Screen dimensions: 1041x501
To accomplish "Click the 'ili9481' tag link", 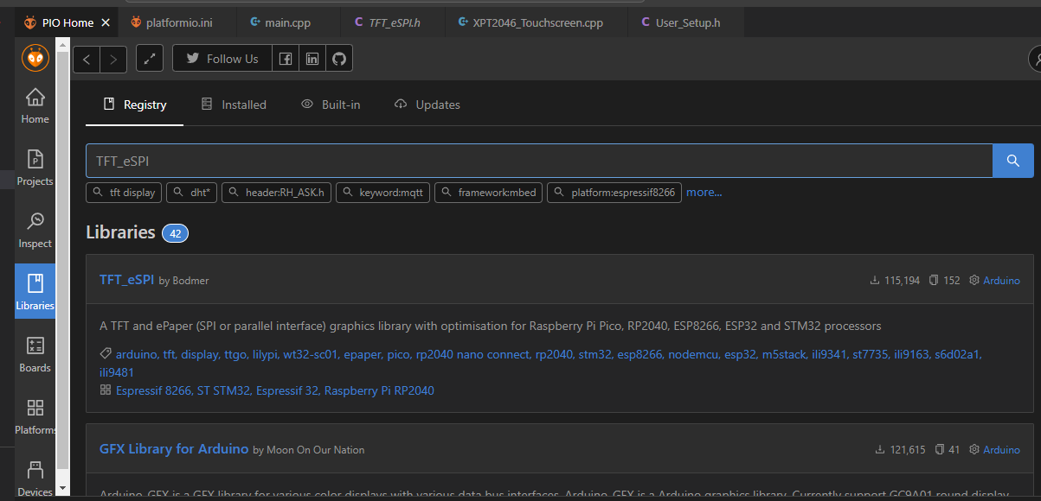I will pyautogui.click(x=117, y=372).
